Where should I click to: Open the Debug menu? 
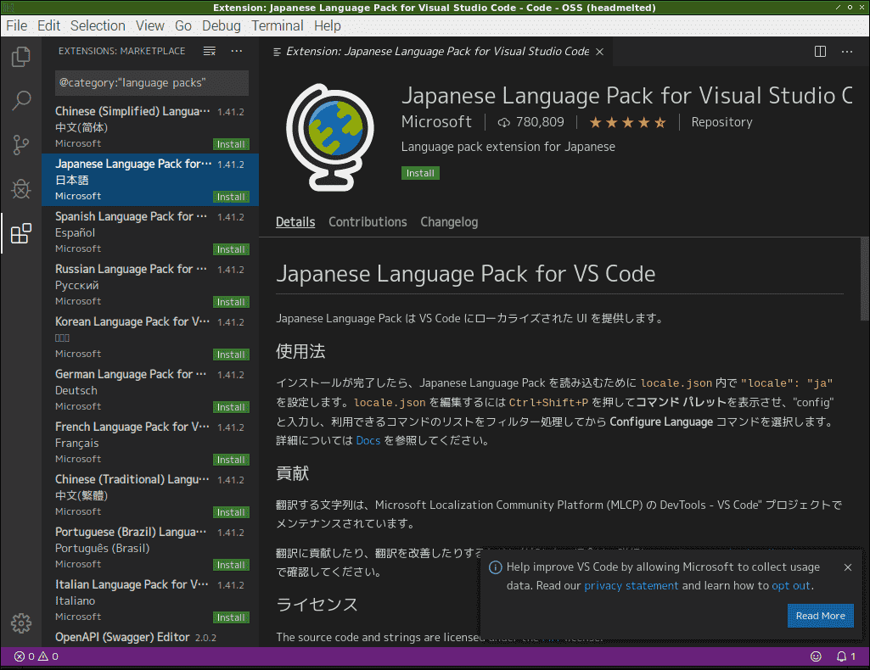(222, 26)
